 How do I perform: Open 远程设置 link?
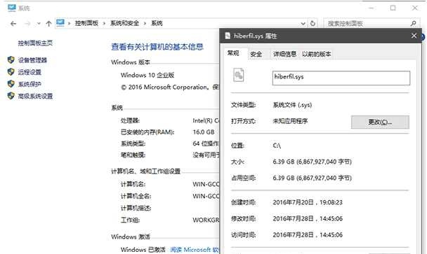[29, 72]
